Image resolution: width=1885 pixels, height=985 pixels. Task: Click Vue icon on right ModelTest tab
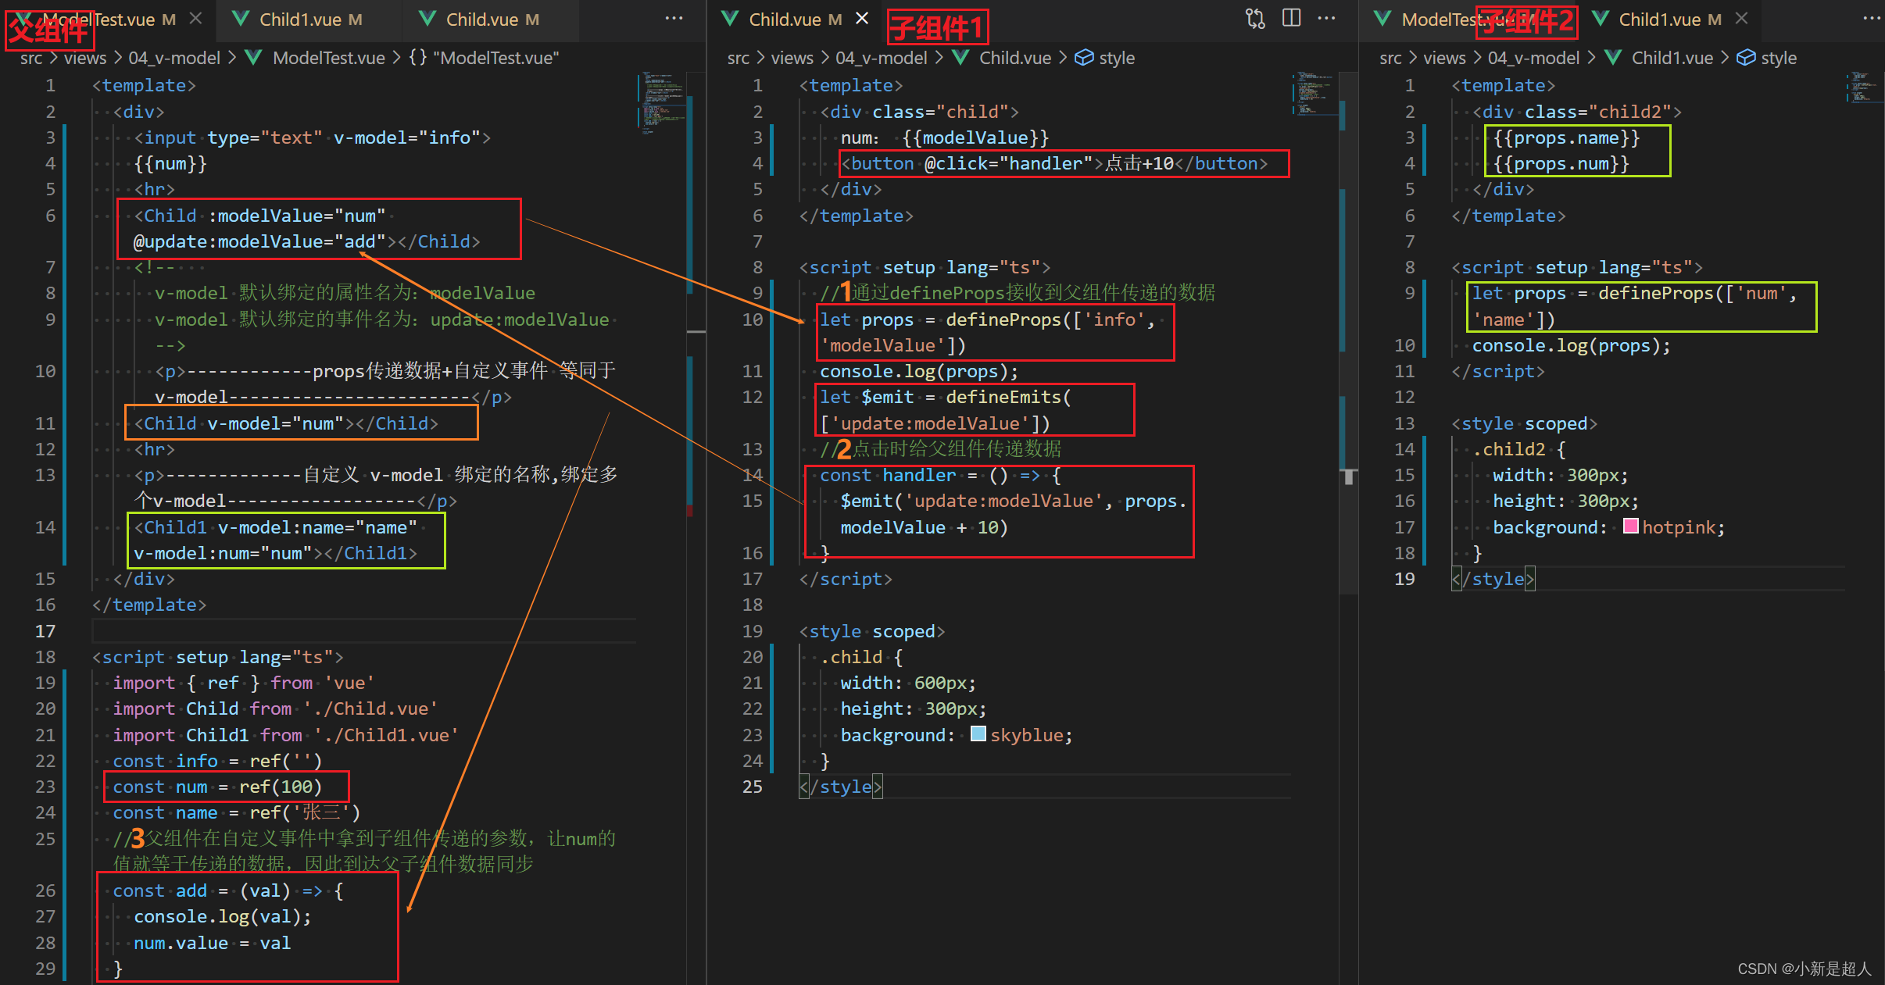[1382, 20]
